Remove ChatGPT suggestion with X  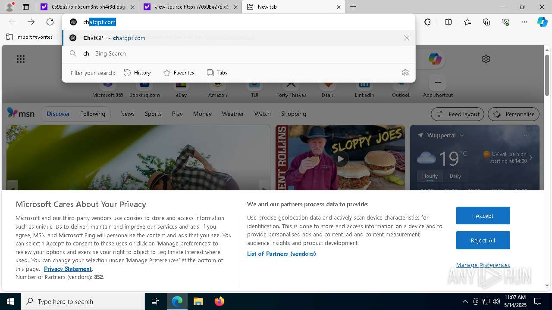coord(406,38)
